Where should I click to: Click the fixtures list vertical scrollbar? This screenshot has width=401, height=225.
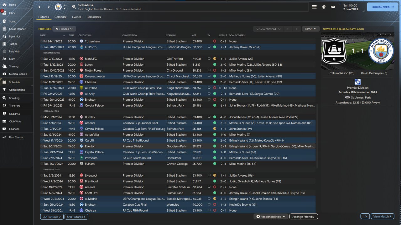point(317,136)
